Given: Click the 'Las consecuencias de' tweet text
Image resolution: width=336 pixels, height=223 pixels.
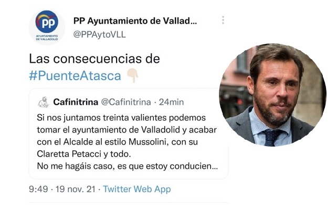Looking at the screenshot, I should pos(94,58).
